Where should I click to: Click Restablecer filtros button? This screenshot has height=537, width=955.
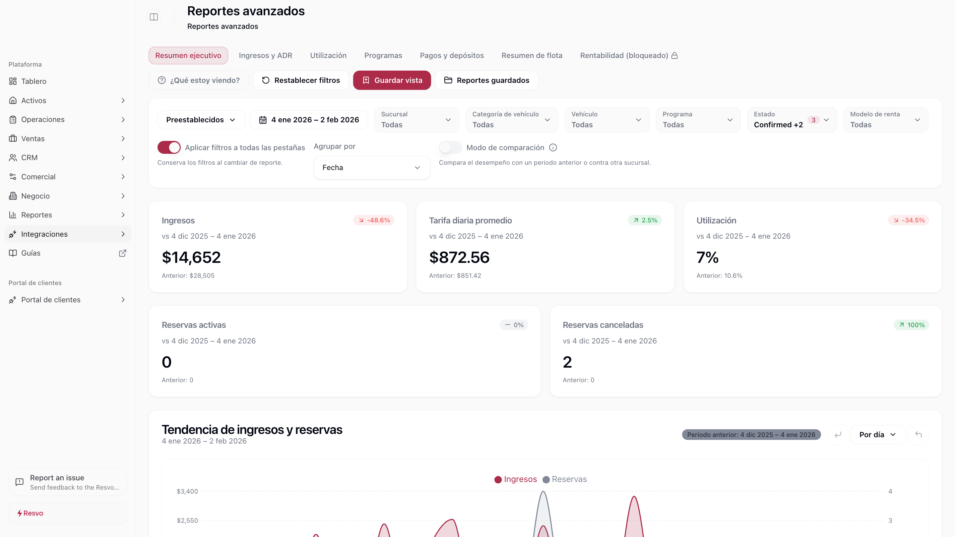coord(301,80)
